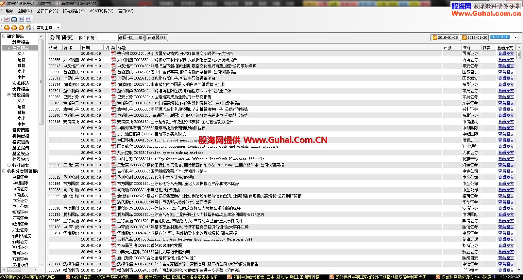
Task: Collapse the 研究报告 tree node
Action: click(4, 36)
